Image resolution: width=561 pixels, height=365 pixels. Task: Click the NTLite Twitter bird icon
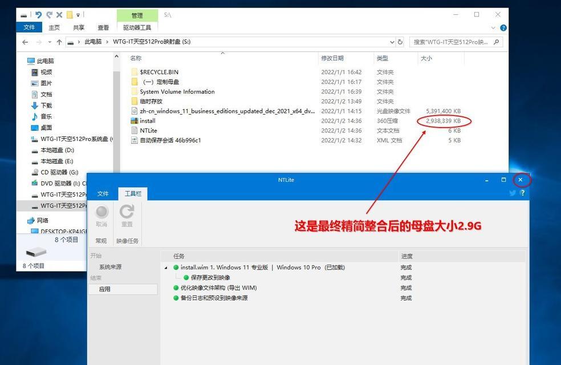point(513,193)
